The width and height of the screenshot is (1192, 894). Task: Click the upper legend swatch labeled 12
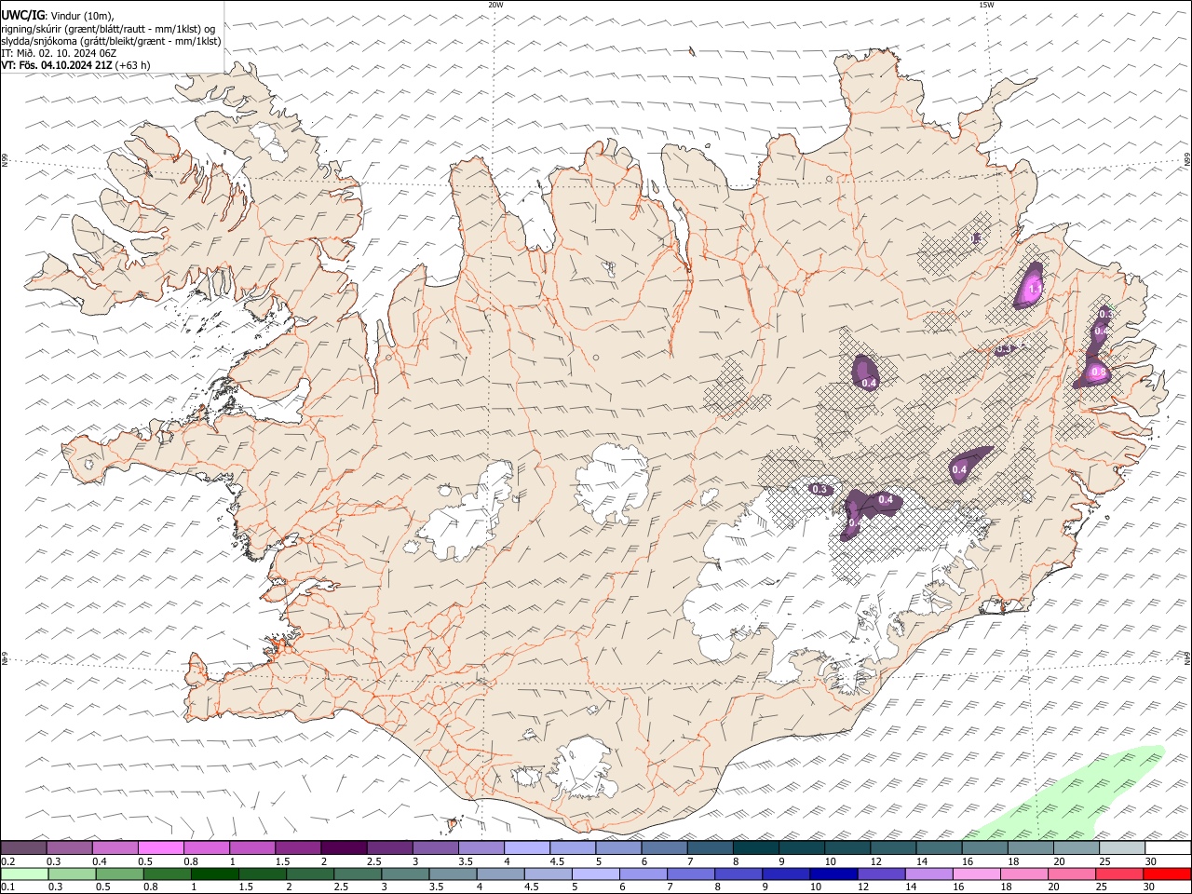pyautogui.click(x=893, y=847)
